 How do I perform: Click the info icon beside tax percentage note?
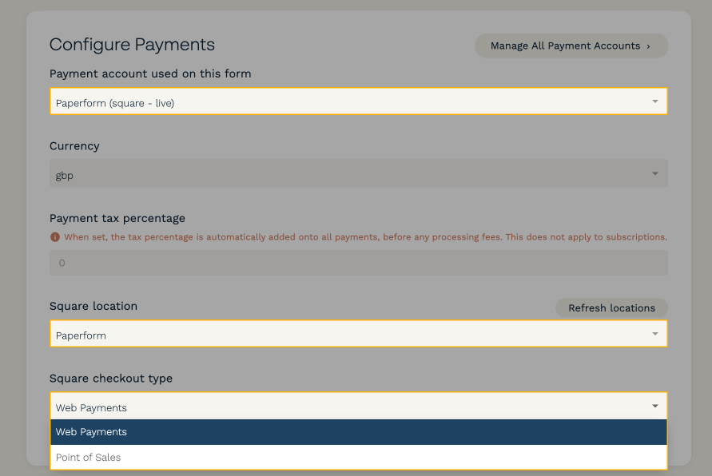pos(55,237)
